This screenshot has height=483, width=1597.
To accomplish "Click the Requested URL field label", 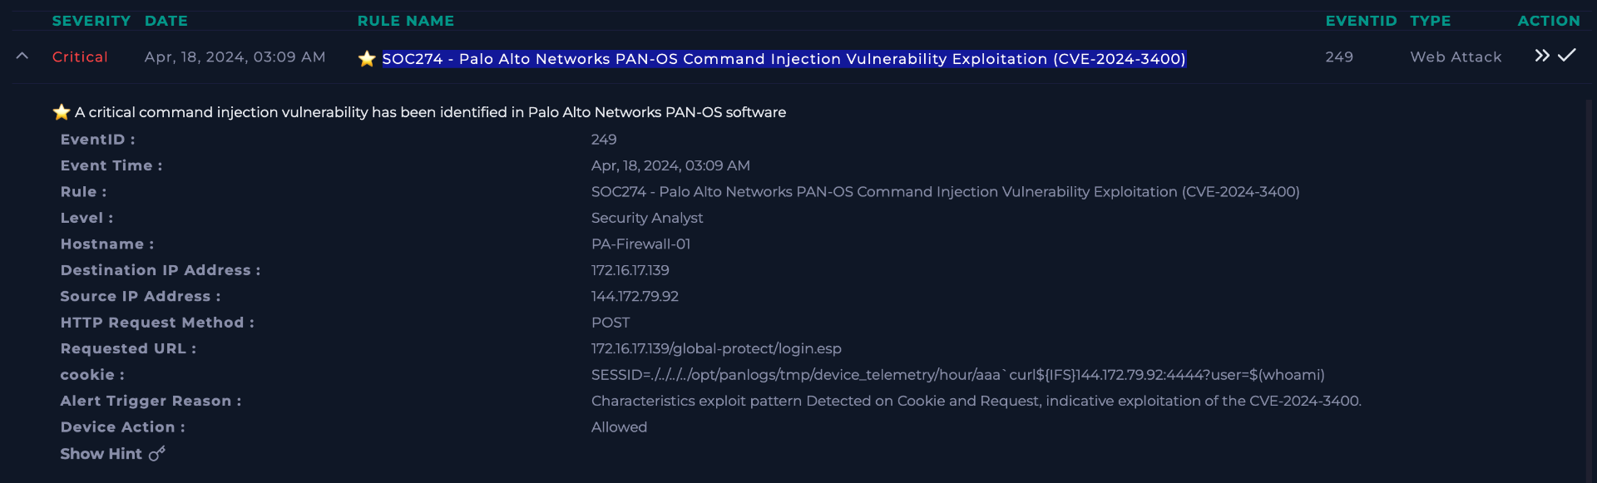I will [128, 348].
